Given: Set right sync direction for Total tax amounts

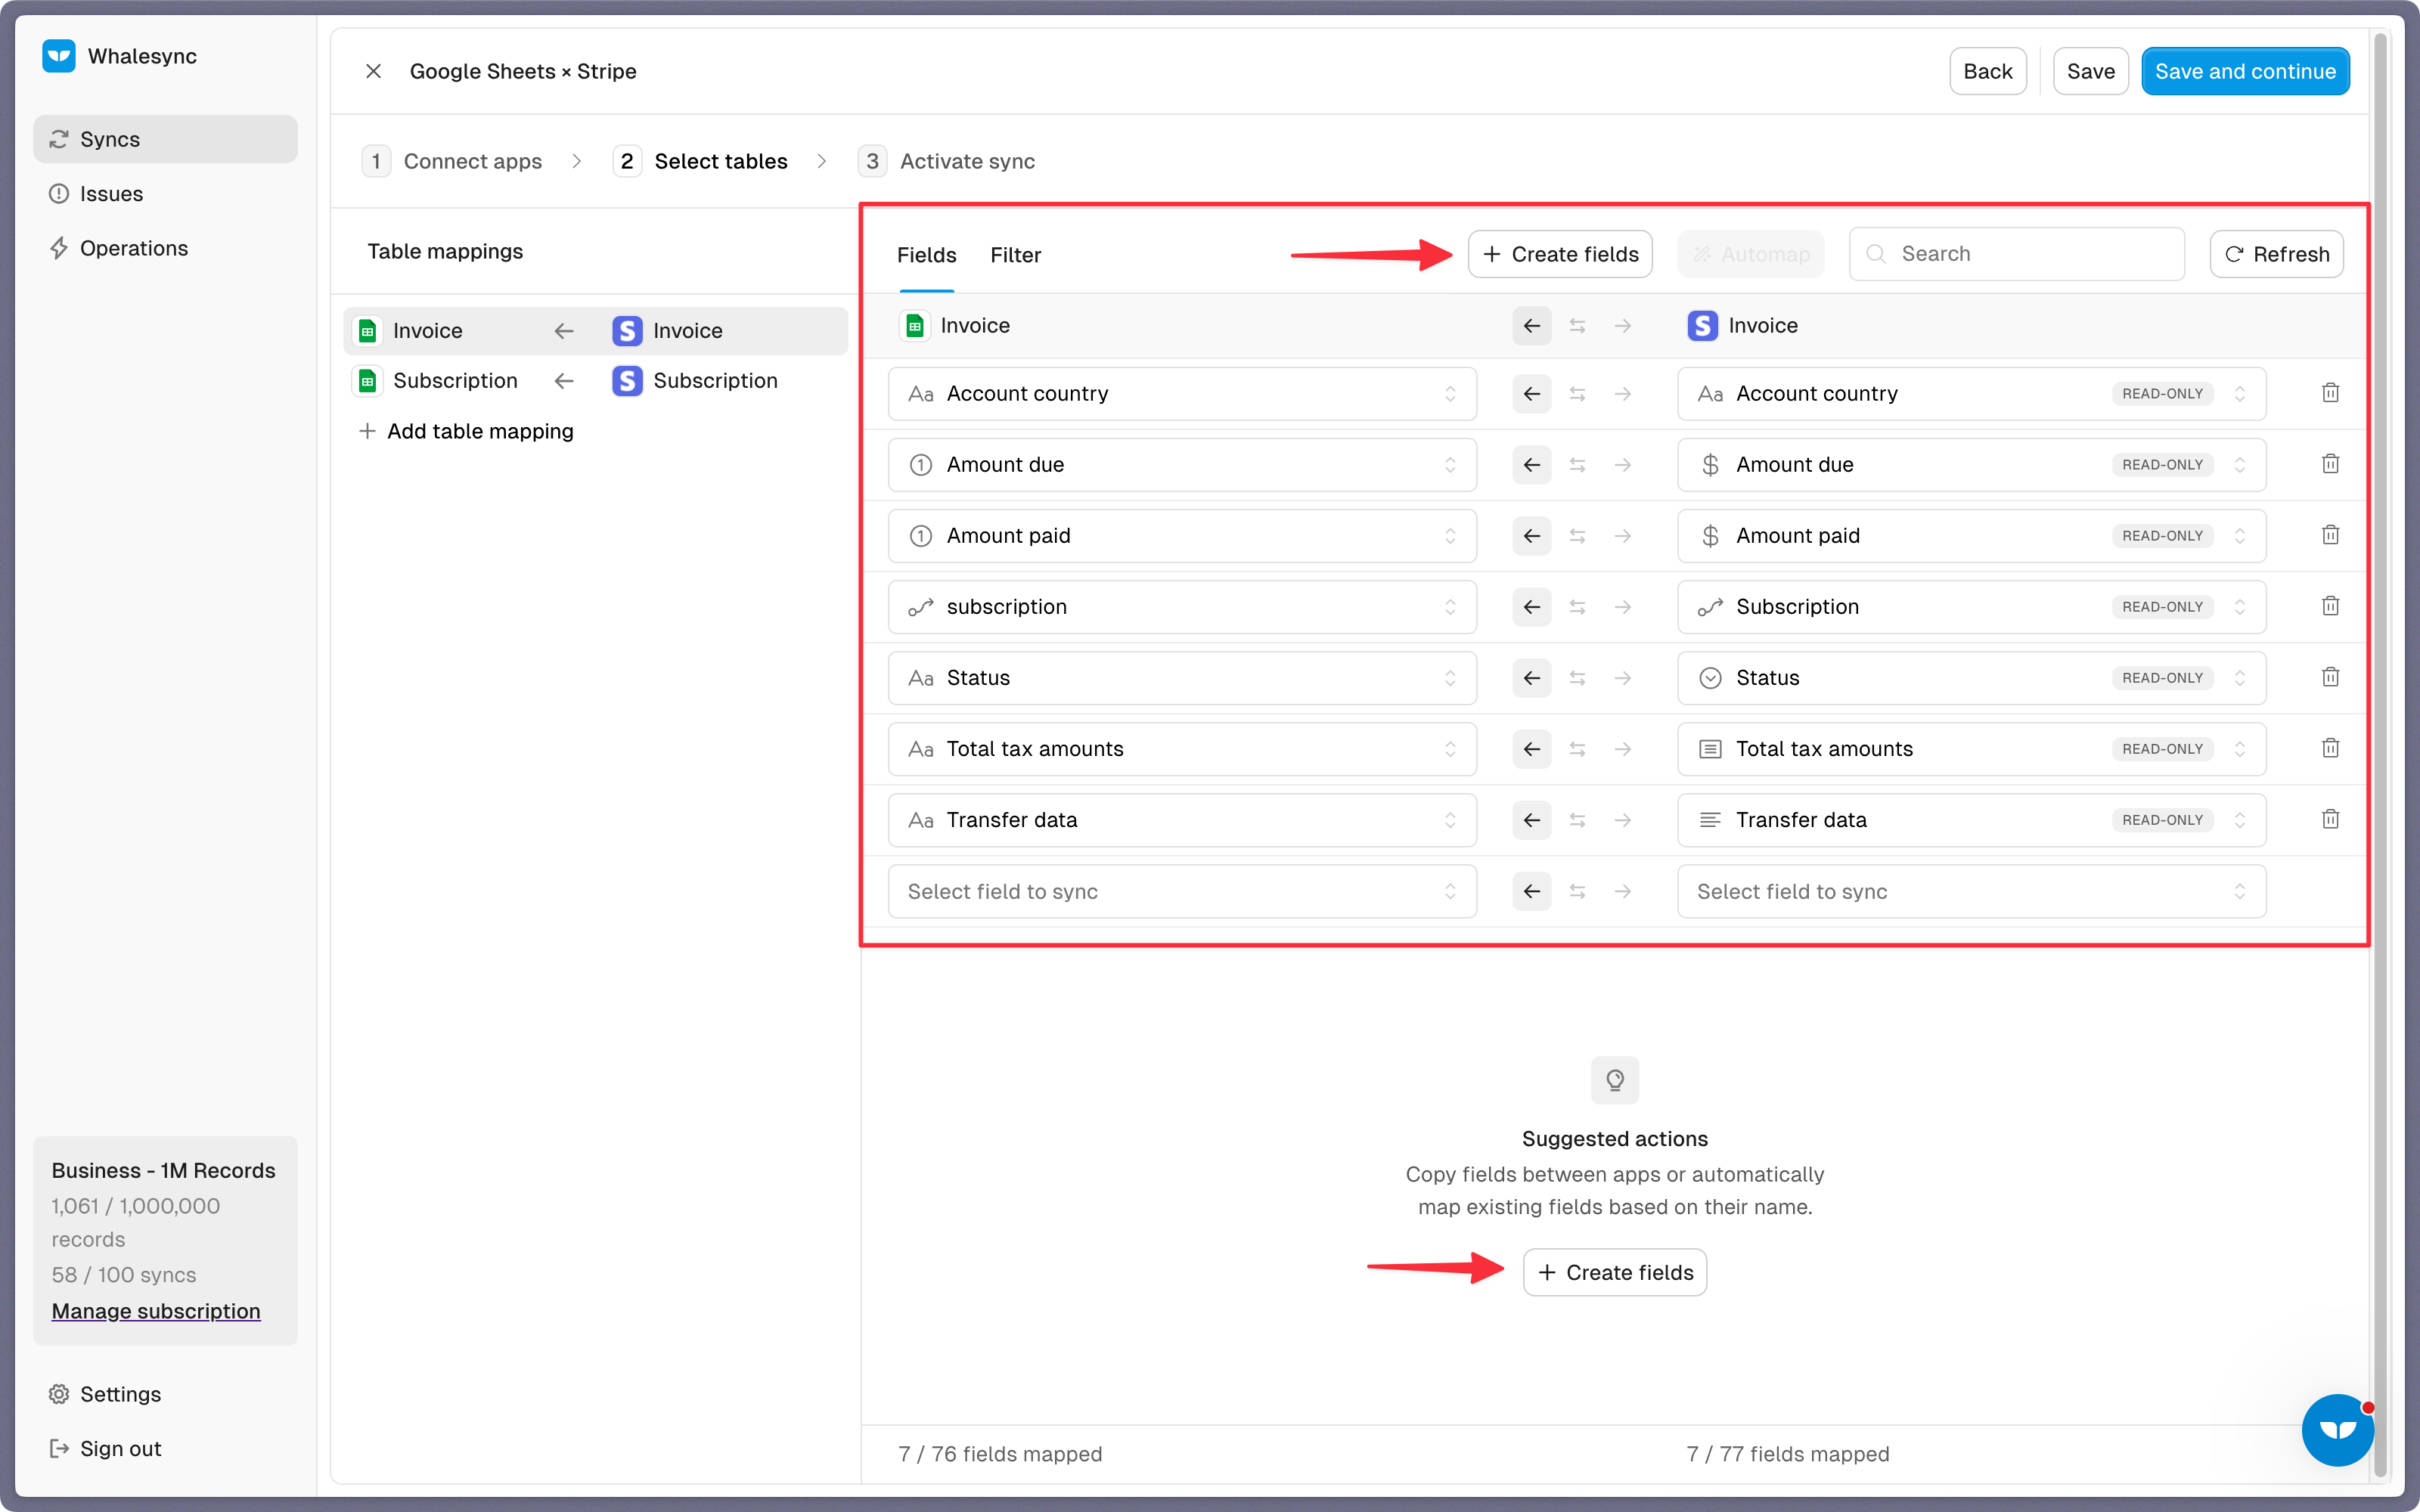Looking at the screenshot, I should coord(1623,749).
